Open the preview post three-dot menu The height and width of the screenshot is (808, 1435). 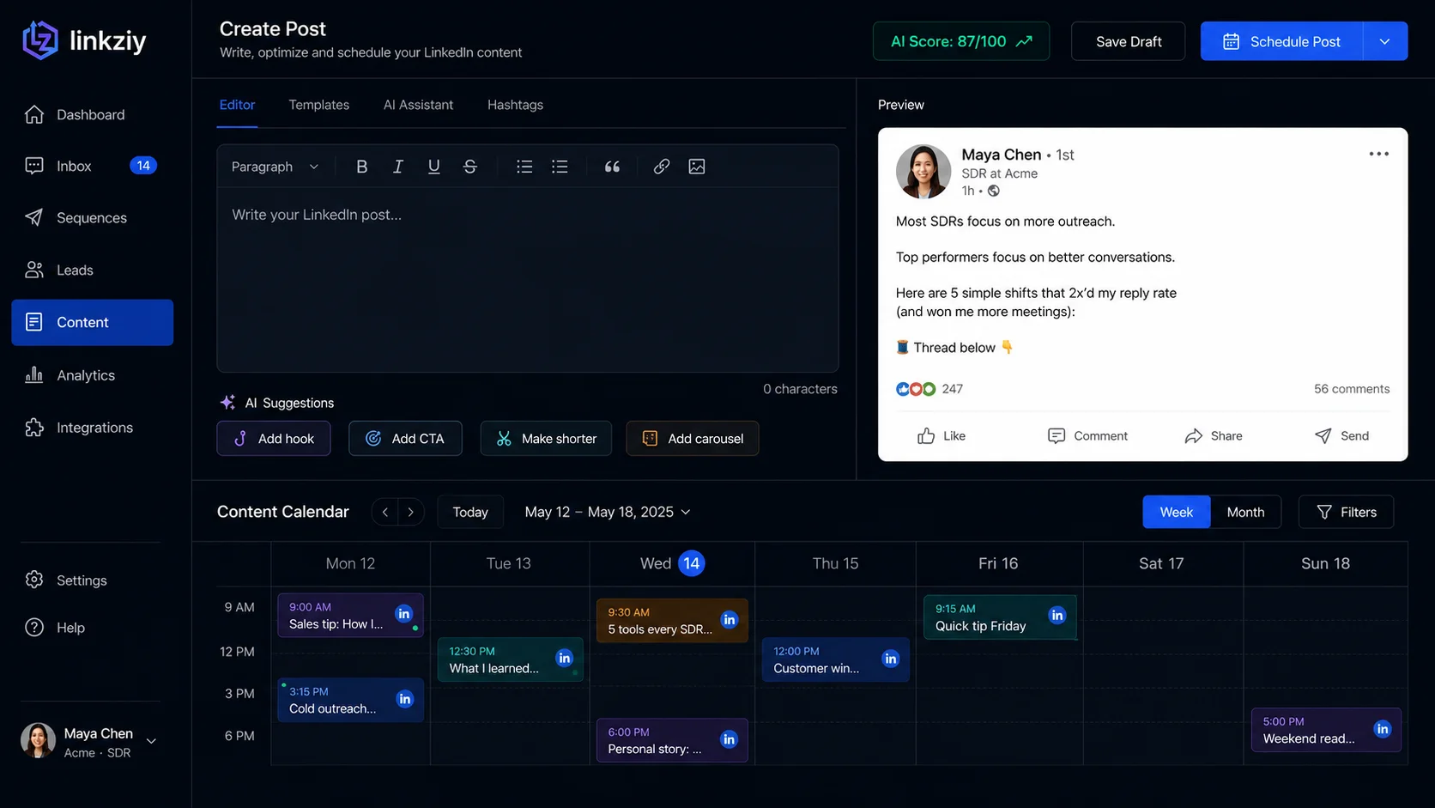[1378, 154]
